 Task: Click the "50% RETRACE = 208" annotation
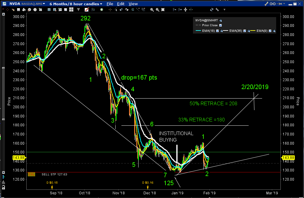point(213,104)
